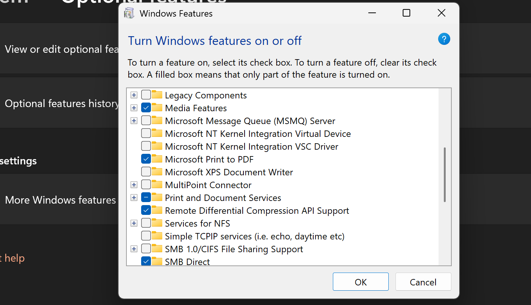Click the blue help question mark icon

[x=444, y=39]
